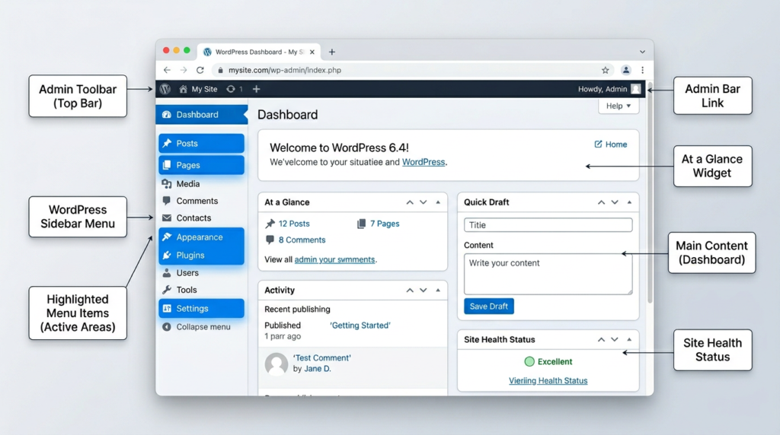Bookmark page with the star icon
The image size is (780, 435).
click(x=606, y=70)
